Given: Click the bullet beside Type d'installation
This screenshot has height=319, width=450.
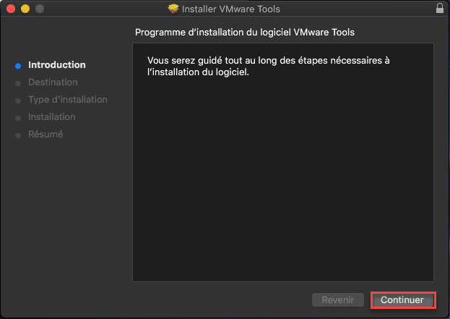Looking at the screenshot, I should click(x=18, y=101).
